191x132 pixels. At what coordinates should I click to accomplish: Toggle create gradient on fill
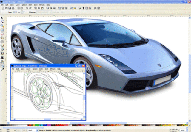(x=22, y=12)
